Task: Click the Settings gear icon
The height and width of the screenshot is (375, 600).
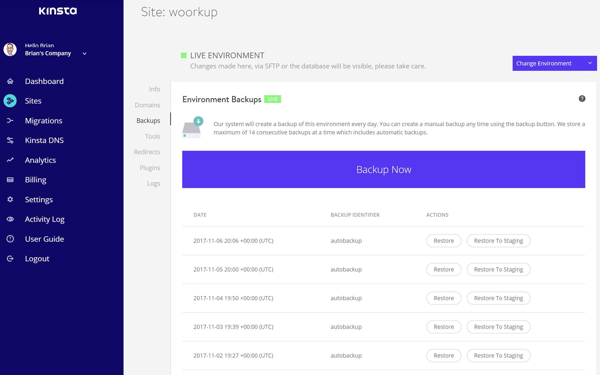Action: click(x=10, y=199)
